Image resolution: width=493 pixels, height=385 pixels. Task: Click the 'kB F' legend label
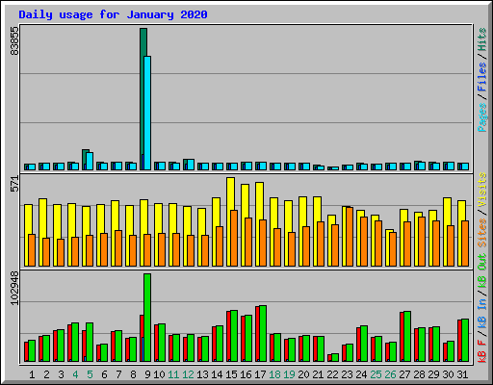[481, 350]
